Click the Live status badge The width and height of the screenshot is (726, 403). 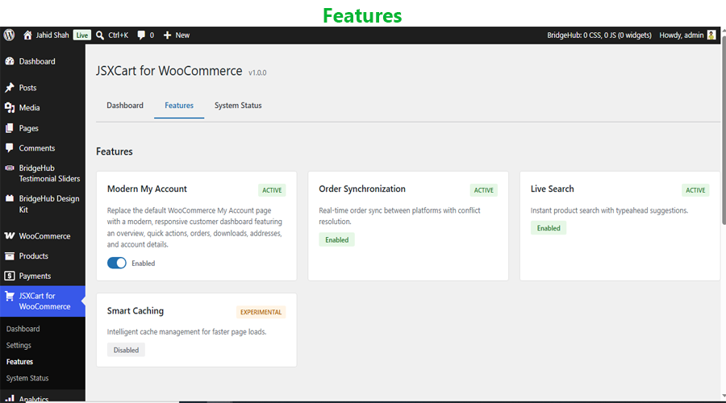(x=82, y=35)
